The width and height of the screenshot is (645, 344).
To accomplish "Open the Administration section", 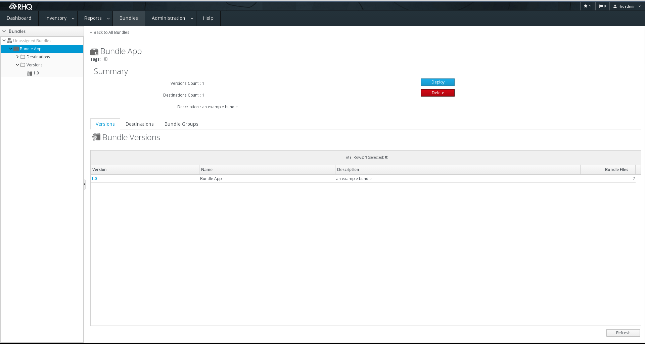I will pyautogui.click(x=168, y=18).
